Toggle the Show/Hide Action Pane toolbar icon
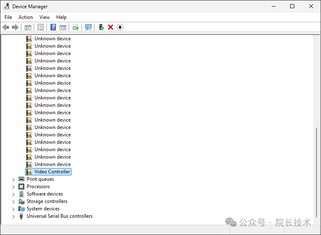 63,27
